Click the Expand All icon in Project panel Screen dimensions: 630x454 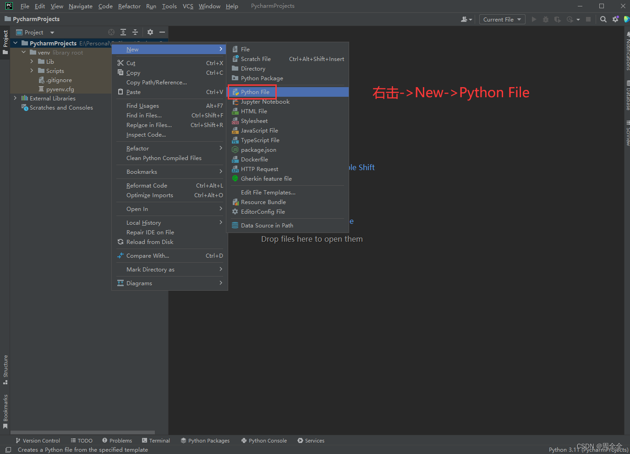(123, 32)
